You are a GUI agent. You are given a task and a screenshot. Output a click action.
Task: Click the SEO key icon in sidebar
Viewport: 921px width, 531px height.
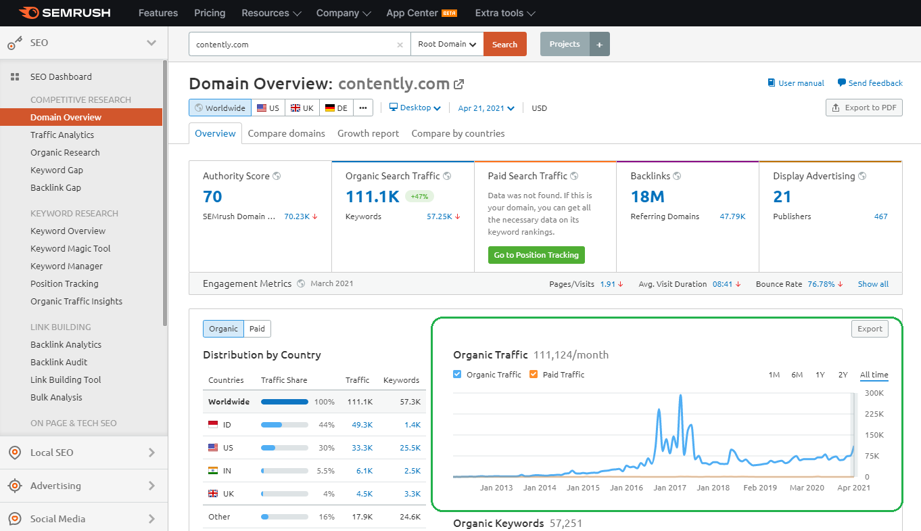click(15, 43)
